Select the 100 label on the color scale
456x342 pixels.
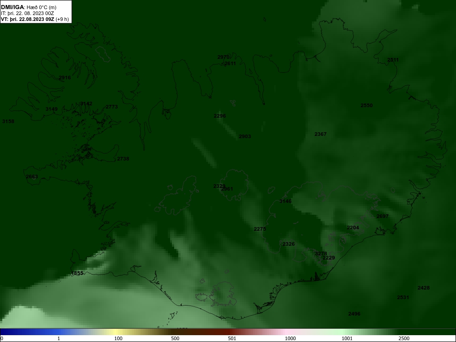[118, 338]
